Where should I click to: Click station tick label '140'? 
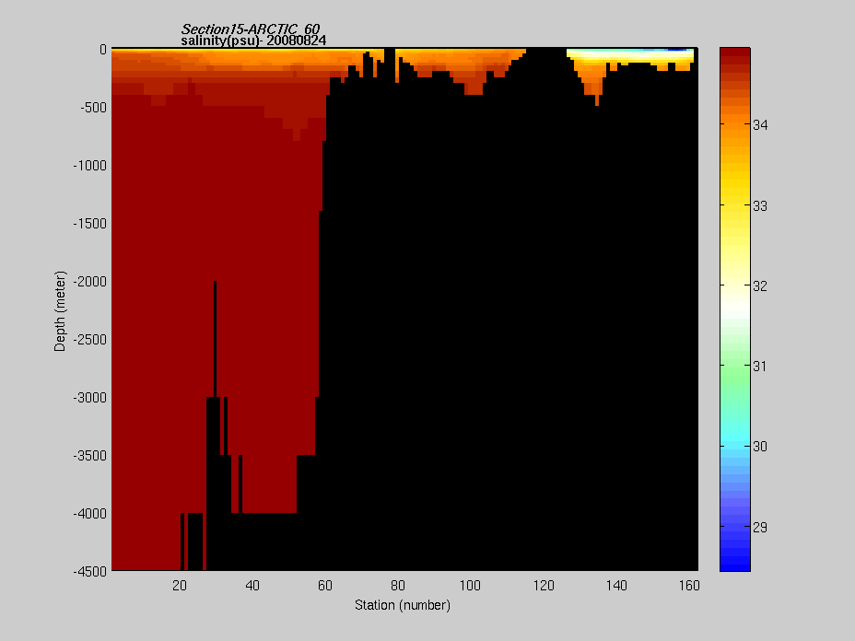click(616, 586)
